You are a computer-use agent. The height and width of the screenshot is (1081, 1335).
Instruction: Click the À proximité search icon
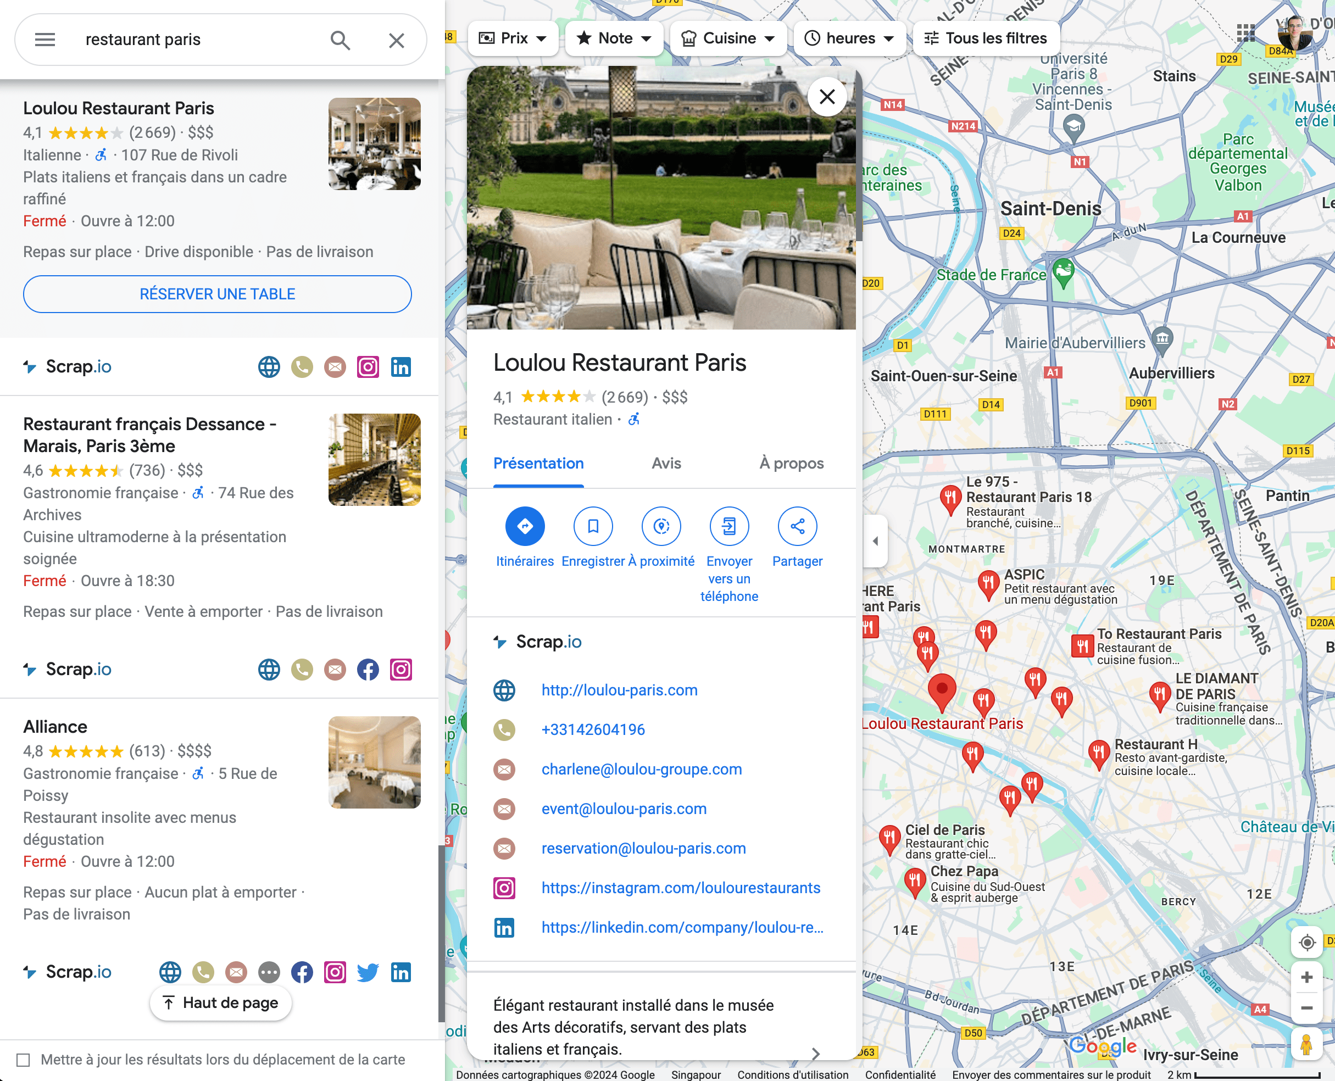[x=661, y=526]
